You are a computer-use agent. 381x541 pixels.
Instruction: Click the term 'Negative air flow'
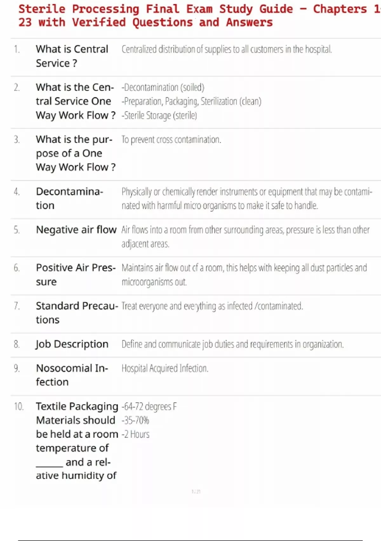coord(76,229)
